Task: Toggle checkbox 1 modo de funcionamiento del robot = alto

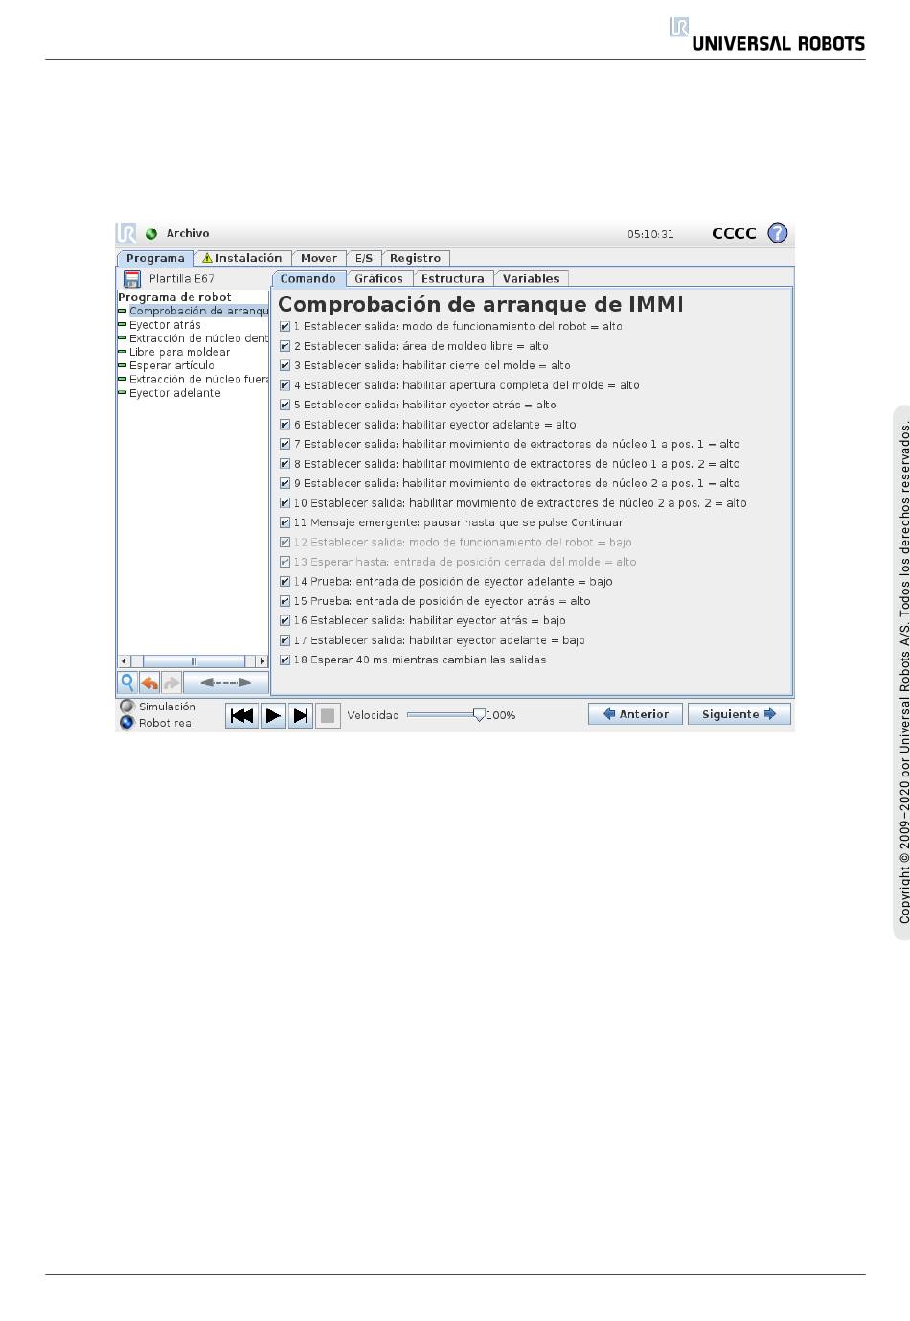Action: tap(284, 326)
